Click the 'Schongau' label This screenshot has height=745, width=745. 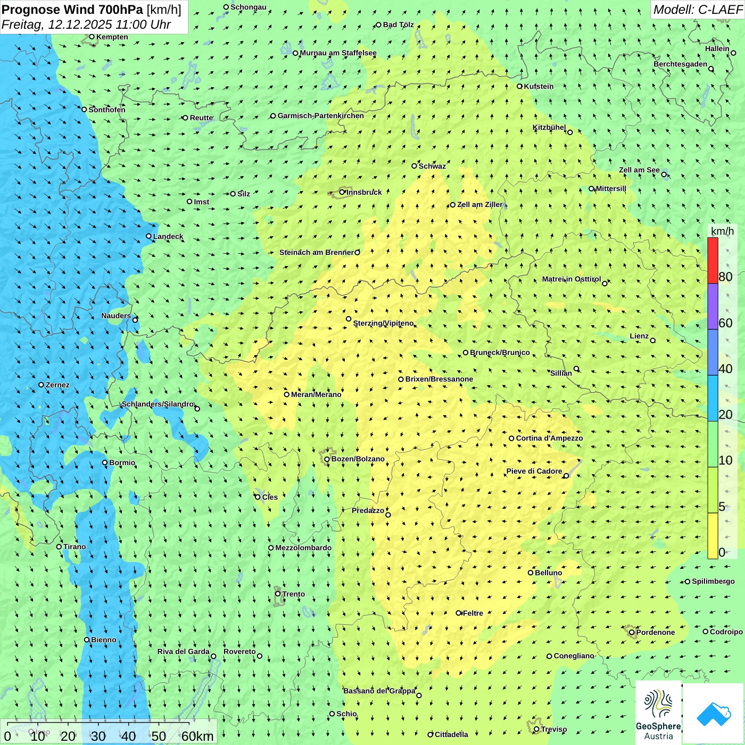coord(249,7)
